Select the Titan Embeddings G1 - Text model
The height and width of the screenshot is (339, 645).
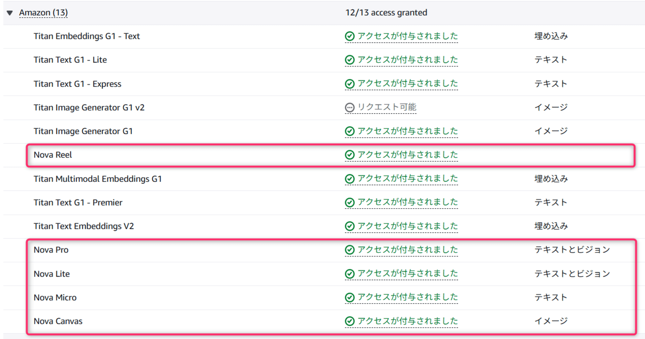(87, 36)
